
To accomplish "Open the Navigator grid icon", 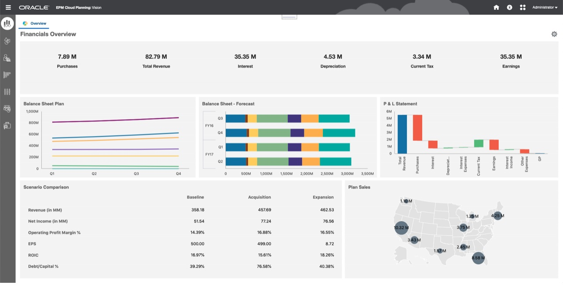I will point(523,7).
